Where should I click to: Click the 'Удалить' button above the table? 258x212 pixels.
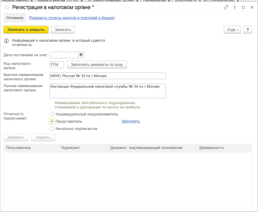[43, 137]
